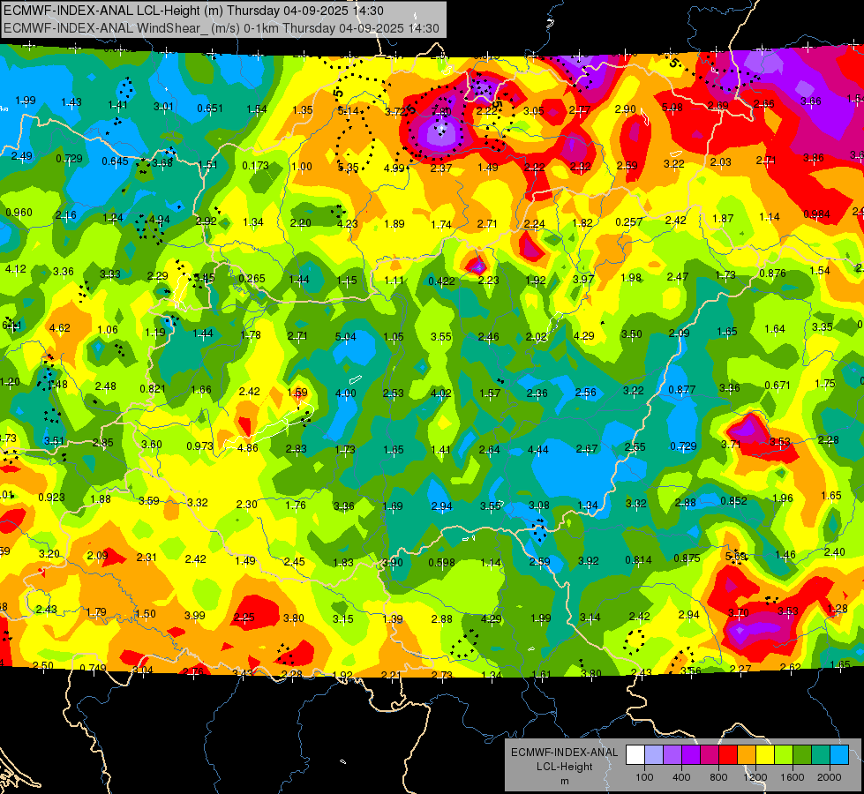Click the wind shear value 4.44

tap(537, 450)
